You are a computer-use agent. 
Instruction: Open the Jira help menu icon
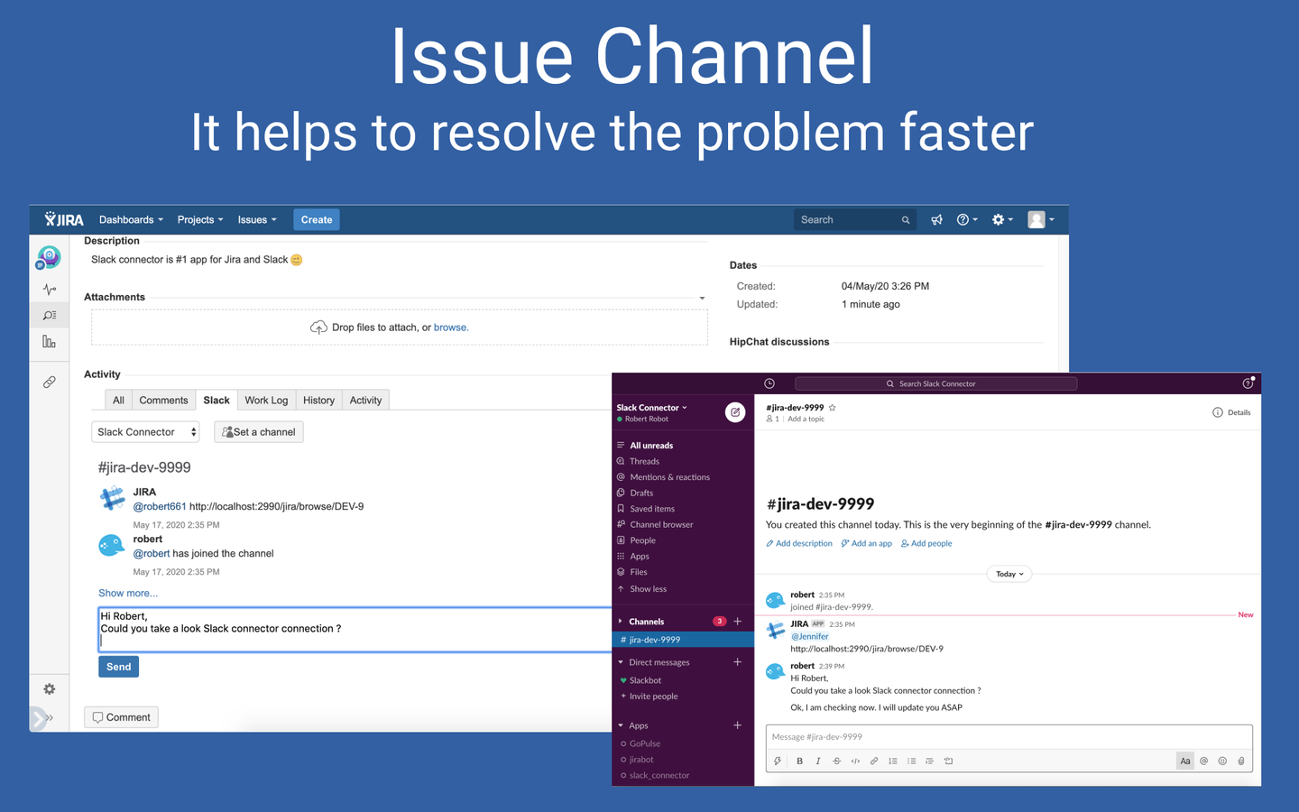coord(967,219)
